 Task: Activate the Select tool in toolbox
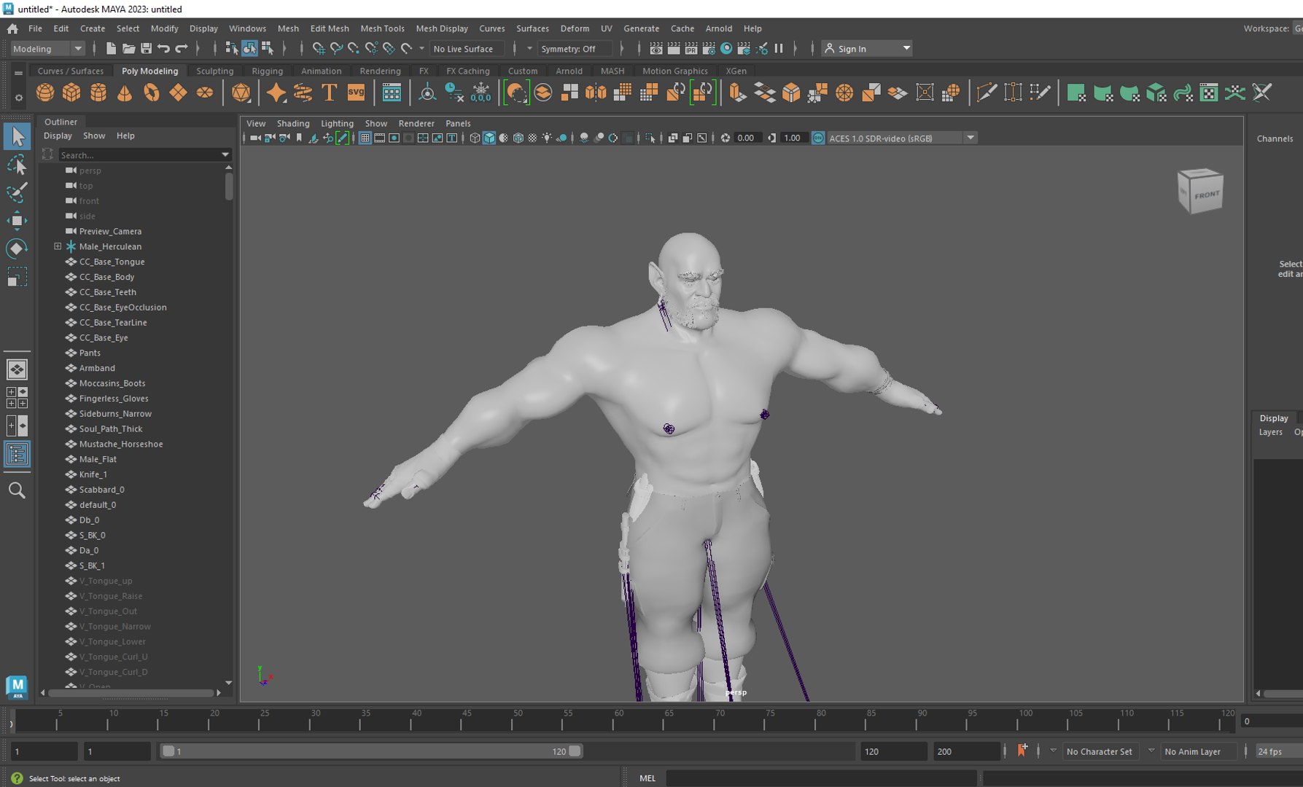click(17, 136)
